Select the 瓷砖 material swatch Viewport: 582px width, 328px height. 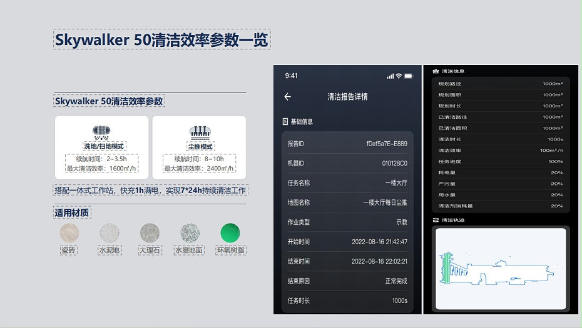point(69,233)
